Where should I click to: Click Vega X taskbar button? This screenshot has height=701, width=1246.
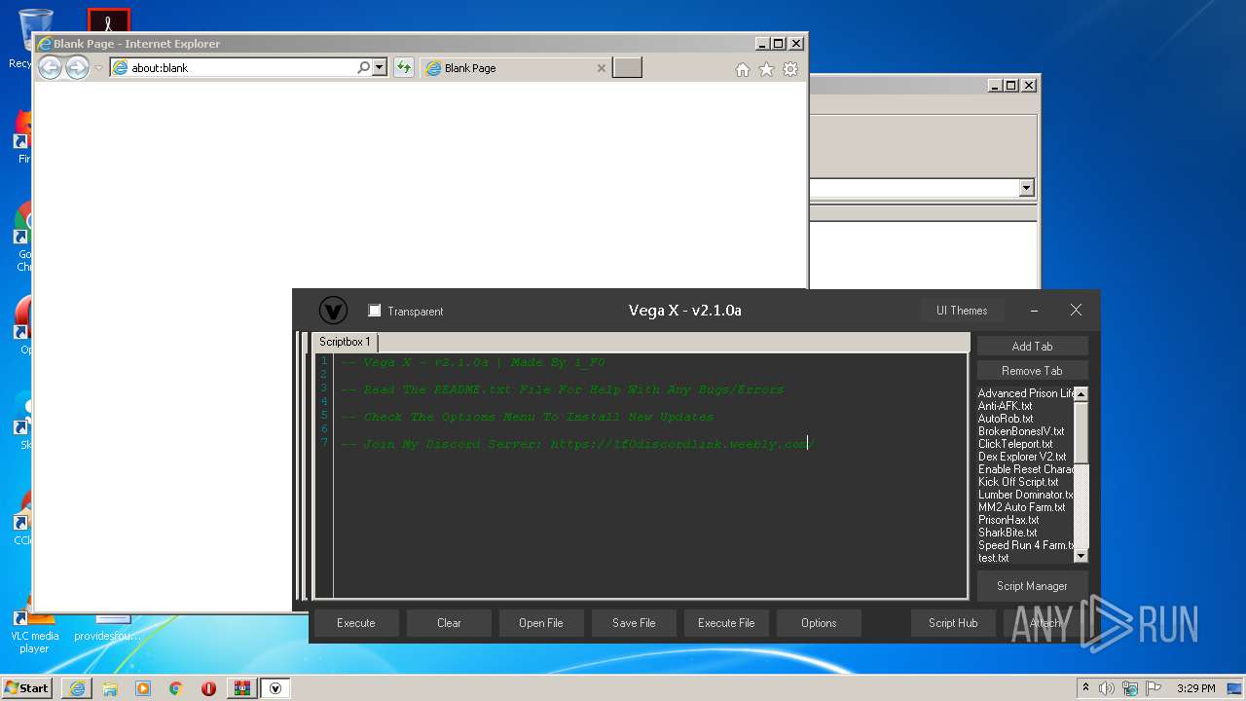coord(275,687)
